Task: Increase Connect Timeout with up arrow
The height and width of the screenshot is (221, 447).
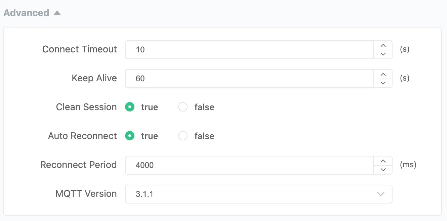Action: click(x=383, y=46)
